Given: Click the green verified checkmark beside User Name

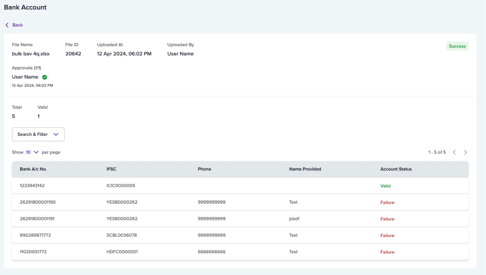Looking at the screenshot, I should click(44, 77).
